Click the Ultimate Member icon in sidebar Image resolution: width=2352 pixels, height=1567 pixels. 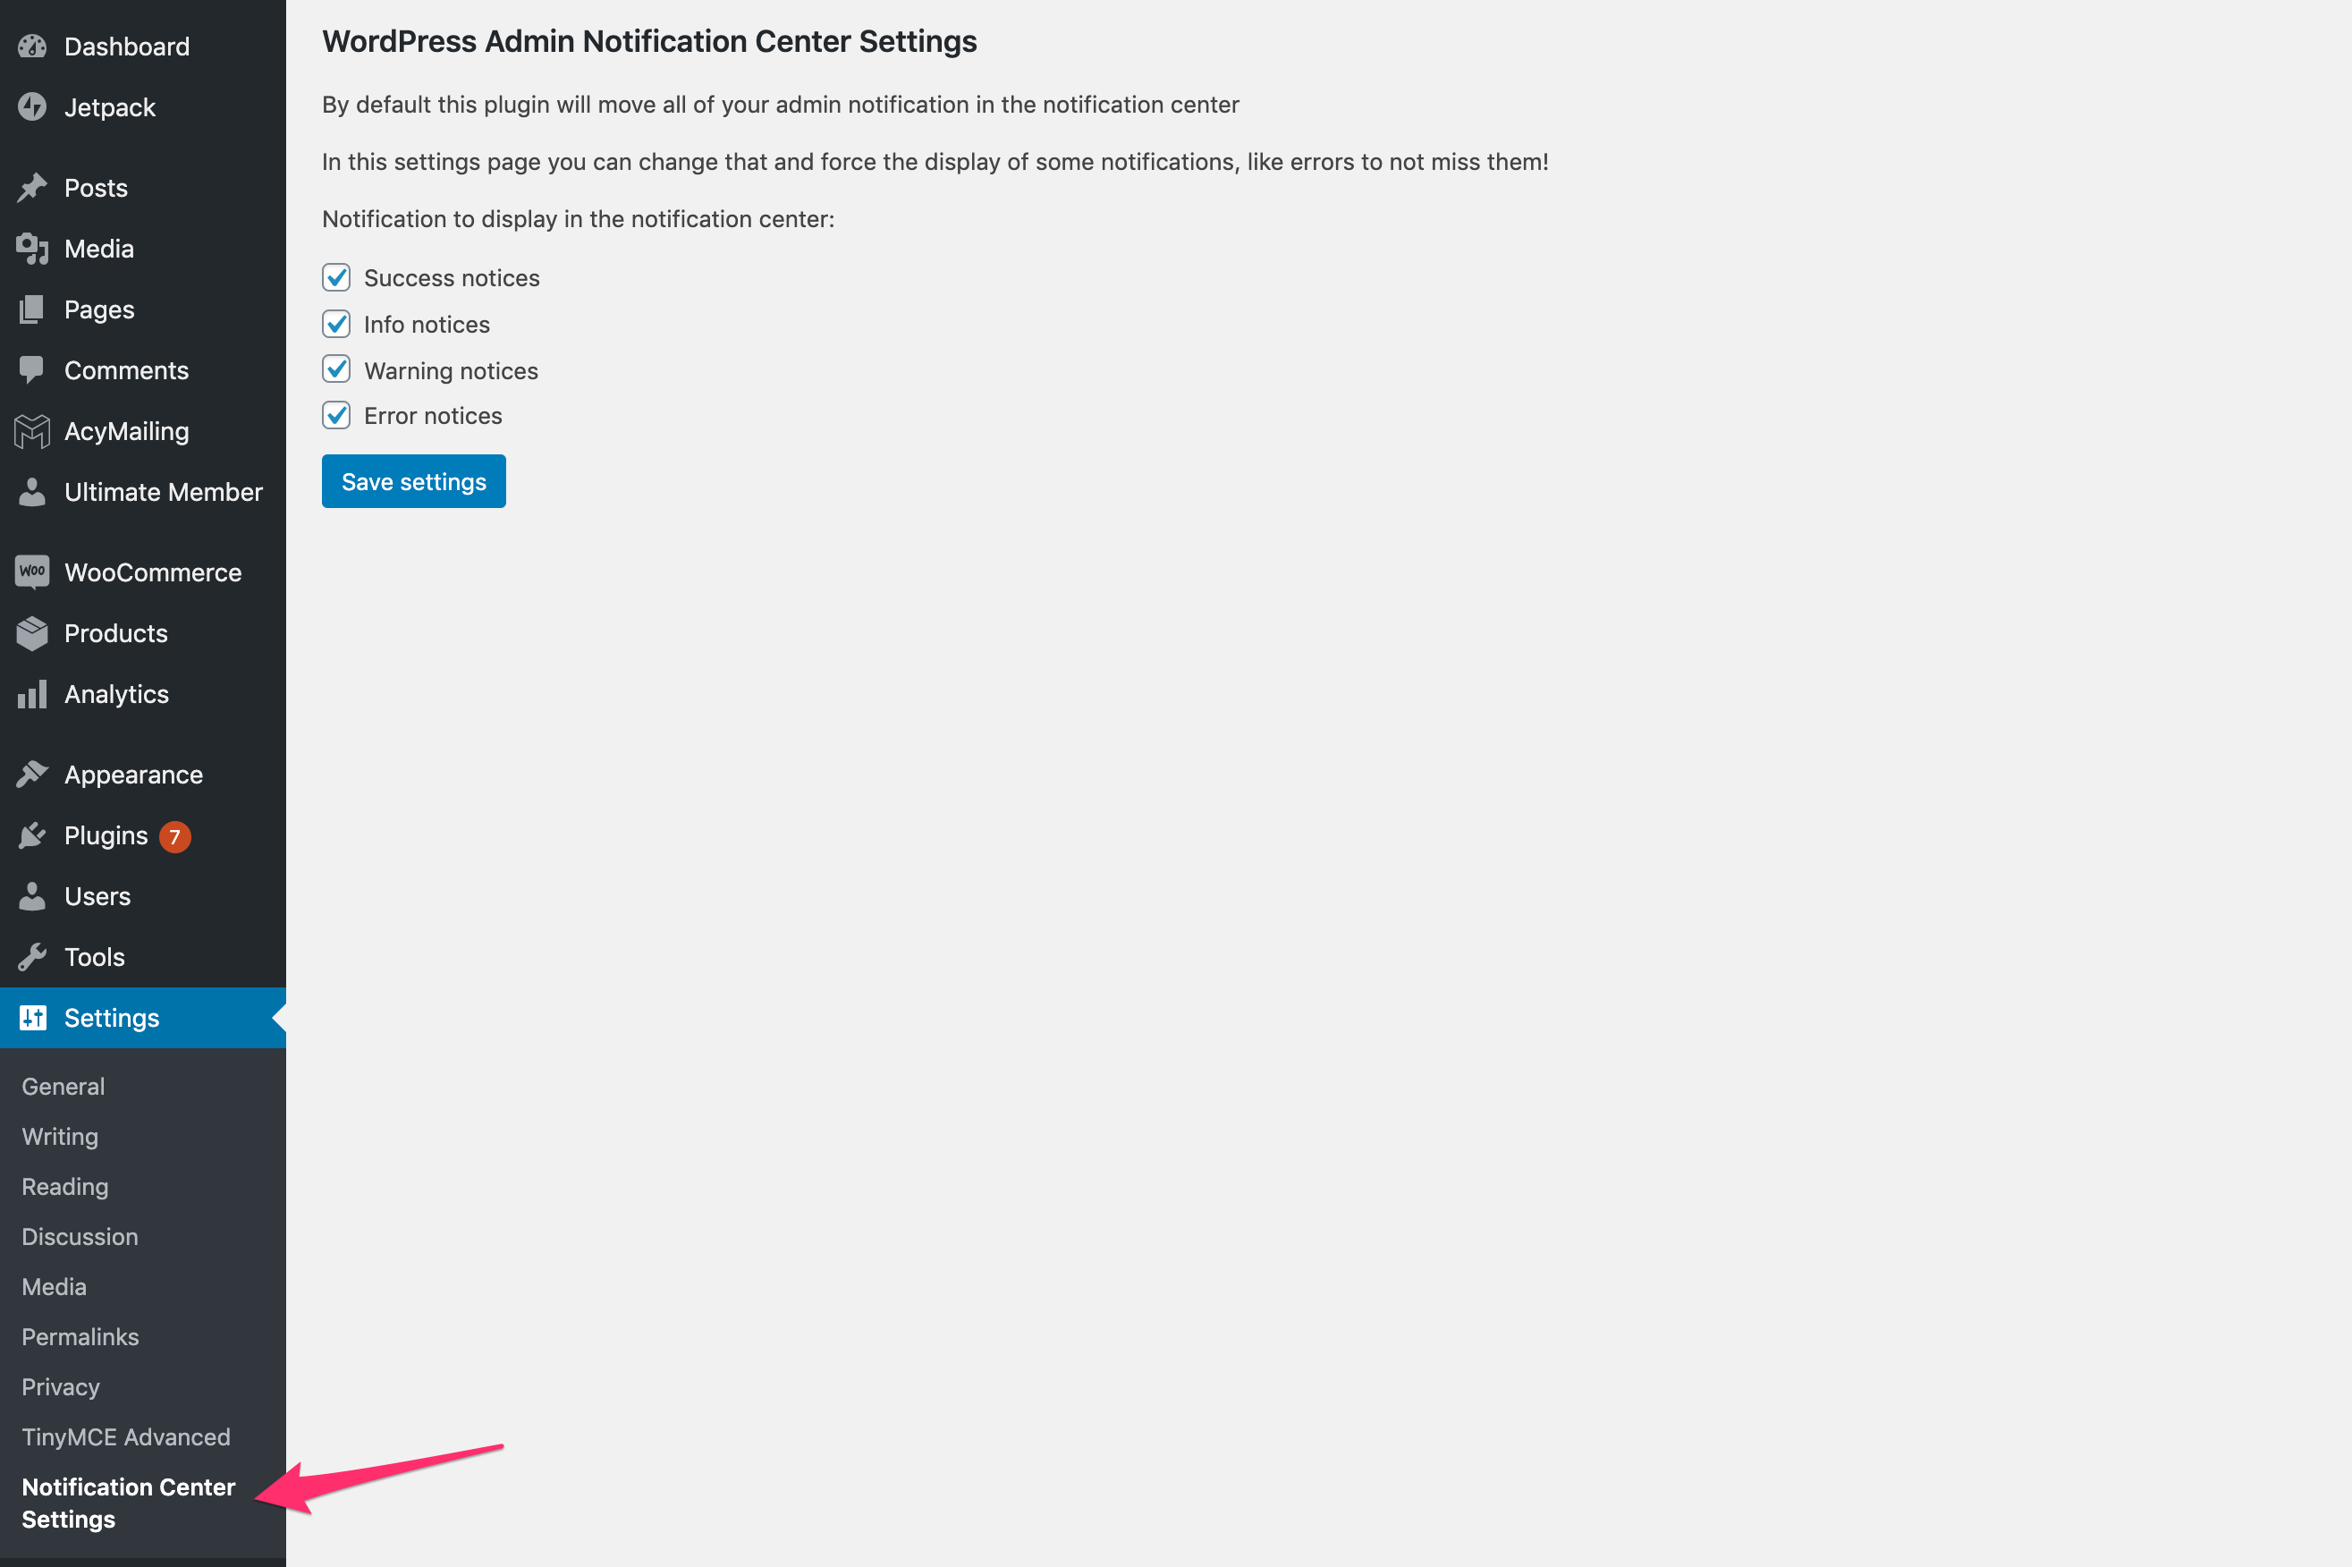click(x=31, y=490)
